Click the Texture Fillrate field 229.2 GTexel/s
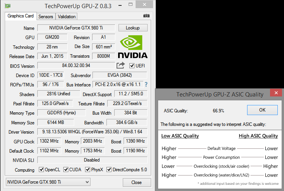Screen dimensions: 284x191 tap(127, 103)
